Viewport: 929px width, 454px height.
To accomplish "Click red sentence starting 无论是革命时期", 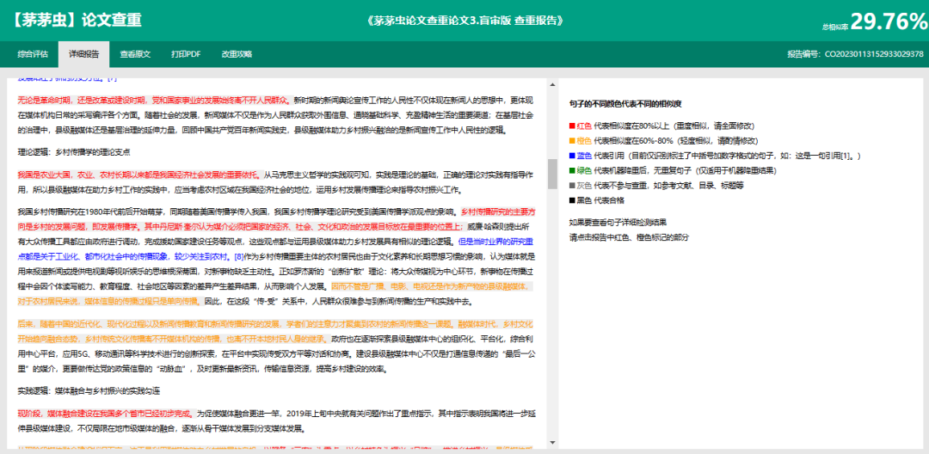I will point(153,100).
